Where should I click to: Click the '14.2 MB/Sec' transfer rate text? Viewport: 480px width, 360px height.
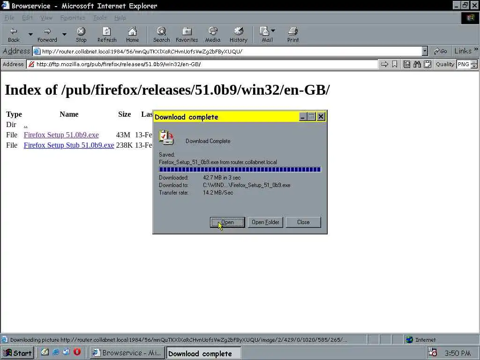point(218,193)
